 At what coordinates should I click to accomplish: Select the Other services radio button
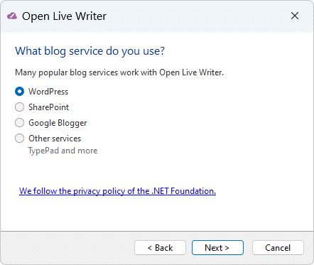pyautogui.click(x=19, y=139)
